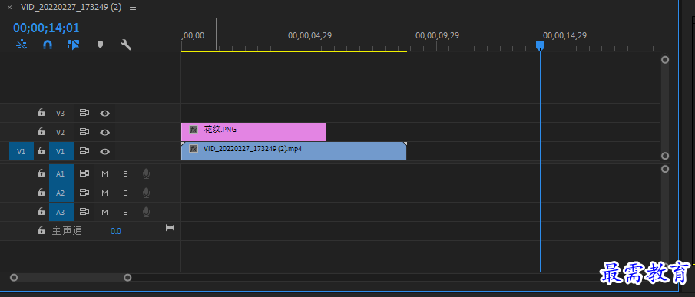Screen dimensions: 695x297
Task: Enable voice-over record on A2
Action: 146,193
